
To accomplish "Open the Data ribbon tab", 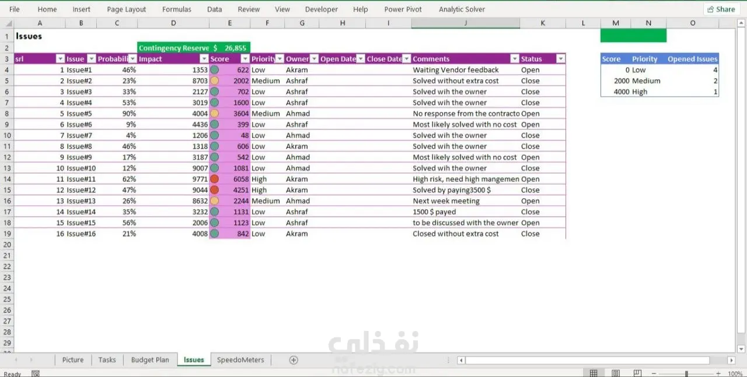I will pos(215,9).
